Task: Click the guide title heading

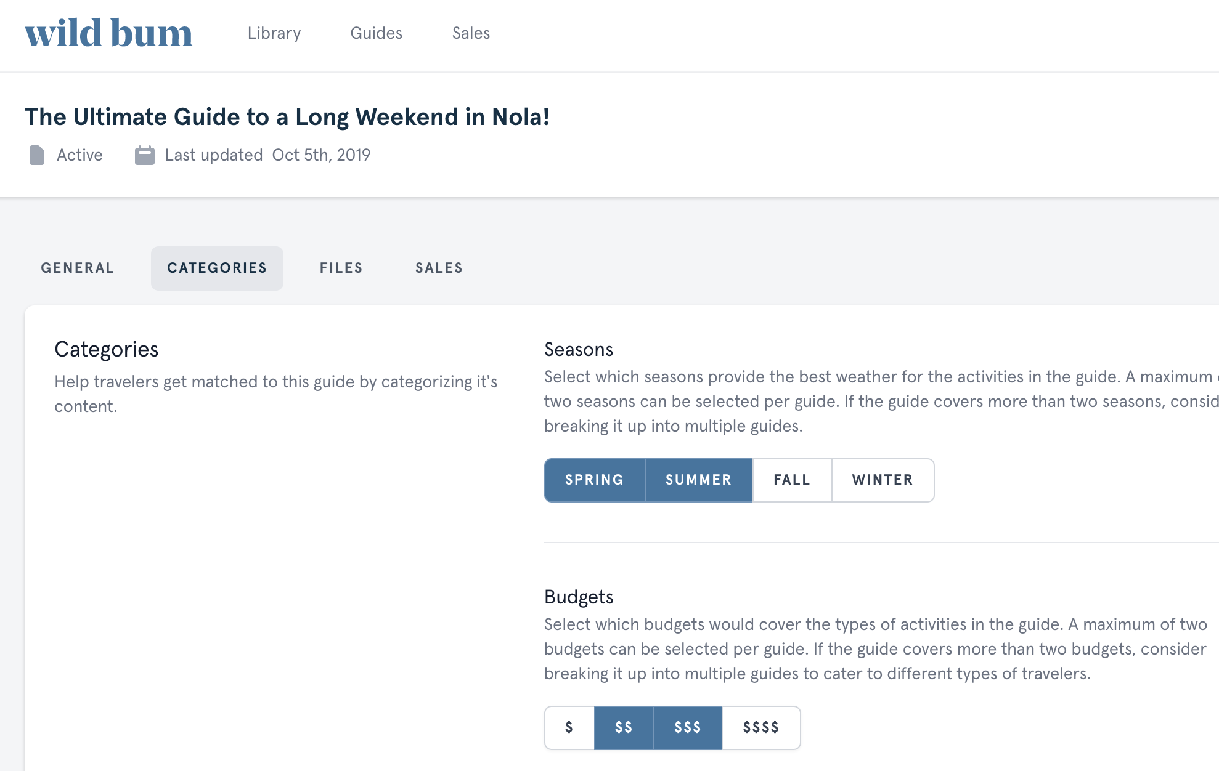Action: pyautogui.click(x=287, y=116)
